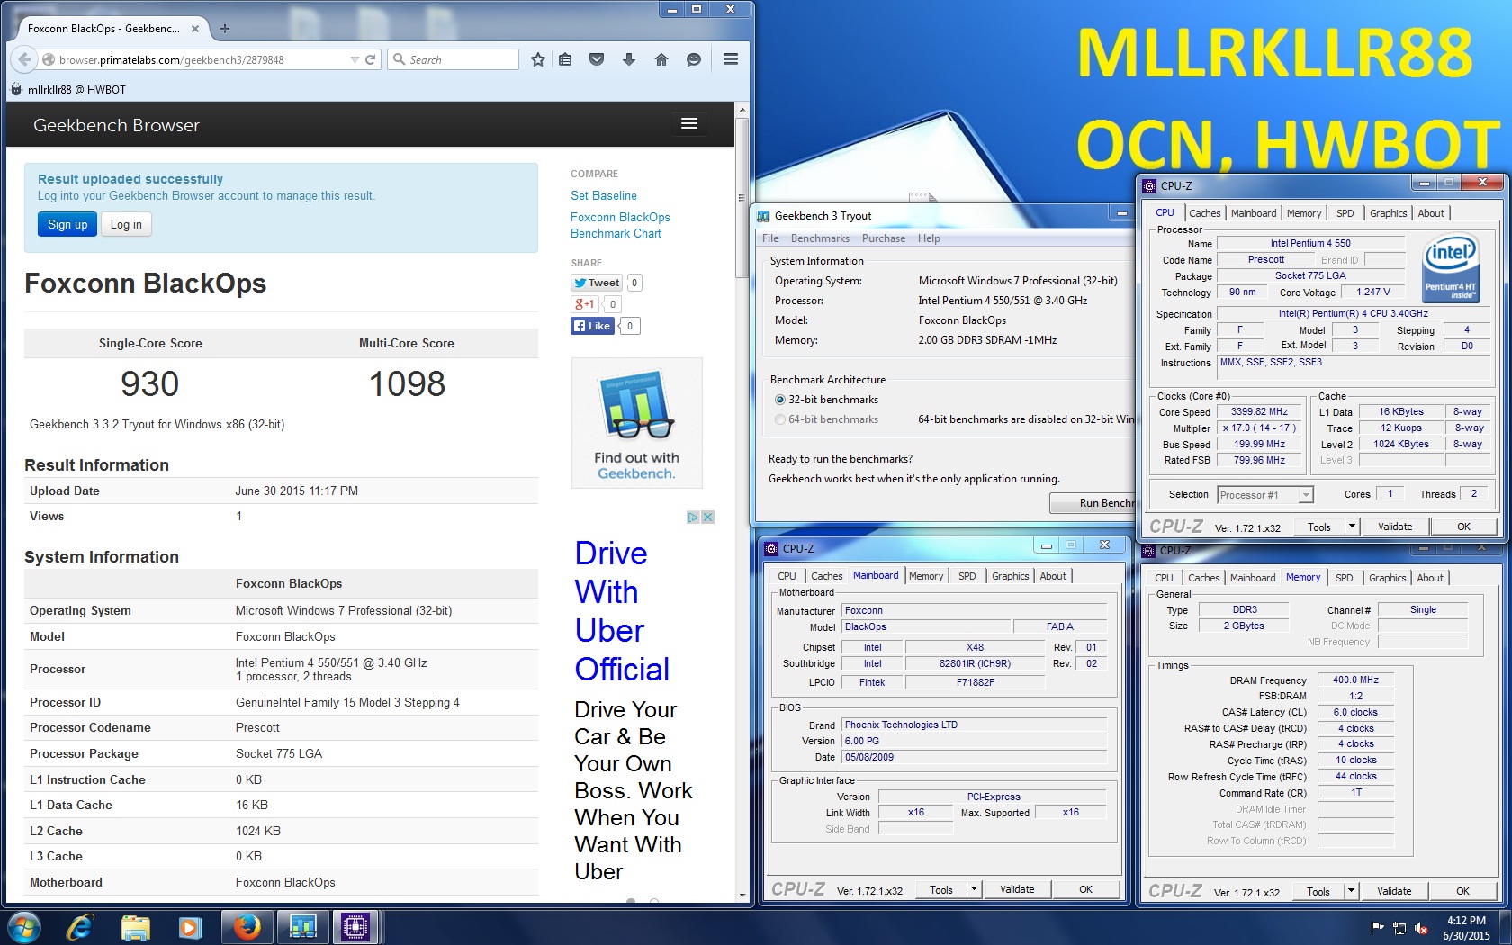The height and width of the screenshot is (945, 1512).
Task: Click the Sign up button
Action: pyautogui.click(x=67, y=224)
